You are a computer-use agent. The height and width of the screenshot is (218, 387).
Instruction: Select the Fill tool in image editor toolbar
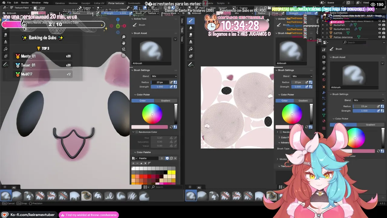click(190, 49)
